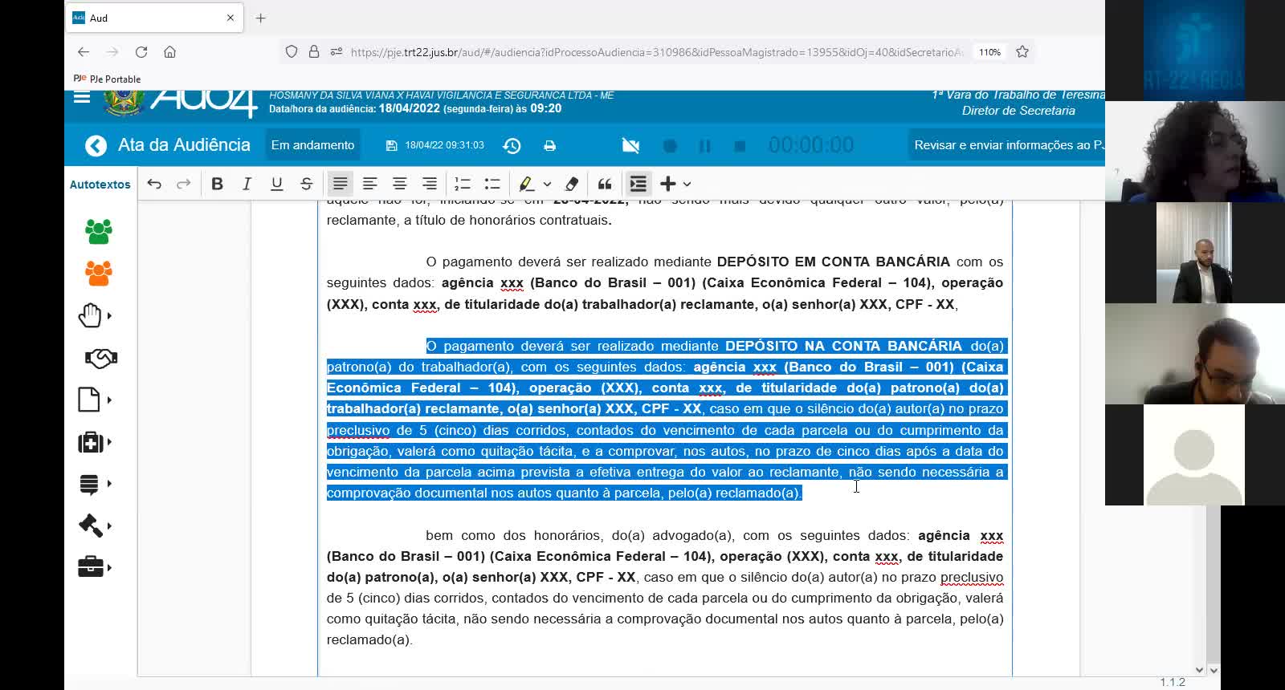
Task: Click 'Em andamento' status button
Action: click(x=312, y=145)
